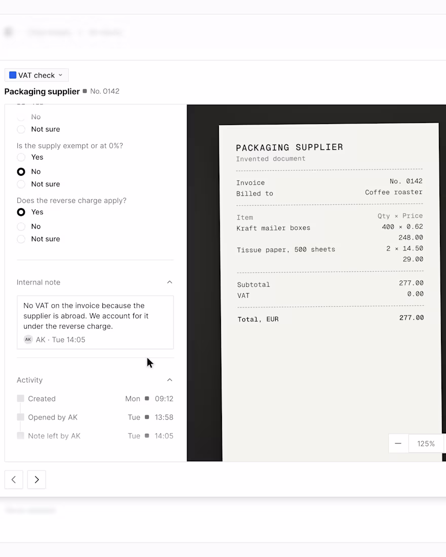Open the VAT check dropdown
The image size is (446, 557).
[36, 75]
